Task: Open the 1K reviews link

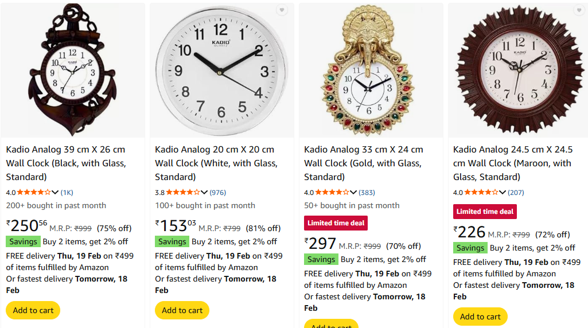Action: [x=67, y=192]
